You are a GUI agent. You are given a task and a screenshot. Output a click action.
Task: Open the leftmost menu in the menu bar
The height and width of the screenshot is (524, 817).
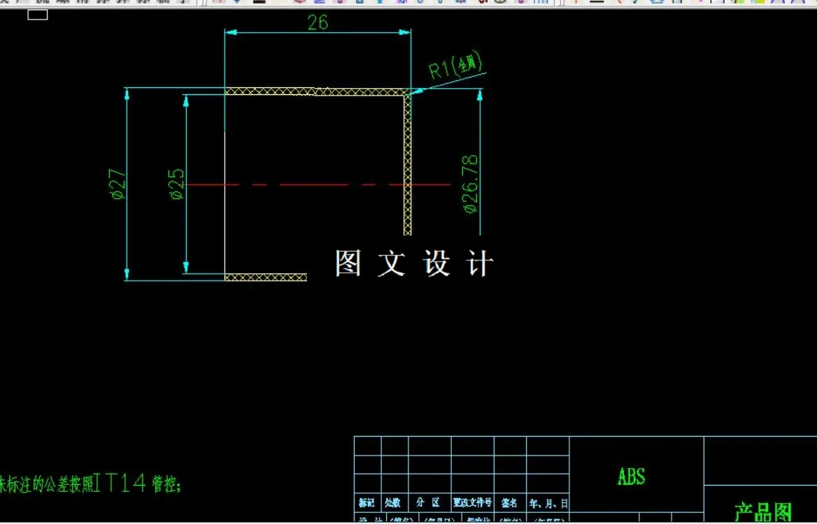coord(7,3)
